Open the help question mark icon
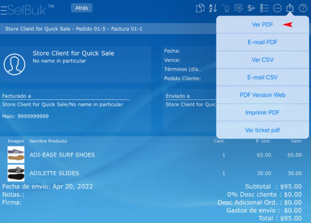The image size is (311, 223). coord(303,8)
